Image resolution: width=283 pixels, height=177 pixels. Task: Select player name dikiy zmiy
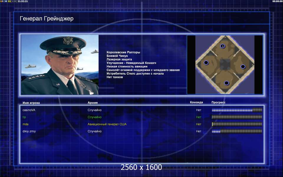[29, 131]
